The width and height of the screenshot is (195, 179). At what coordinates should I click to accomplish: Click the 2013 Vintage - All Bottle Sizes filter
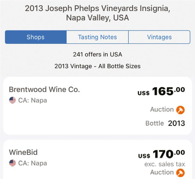pos(98,66)
